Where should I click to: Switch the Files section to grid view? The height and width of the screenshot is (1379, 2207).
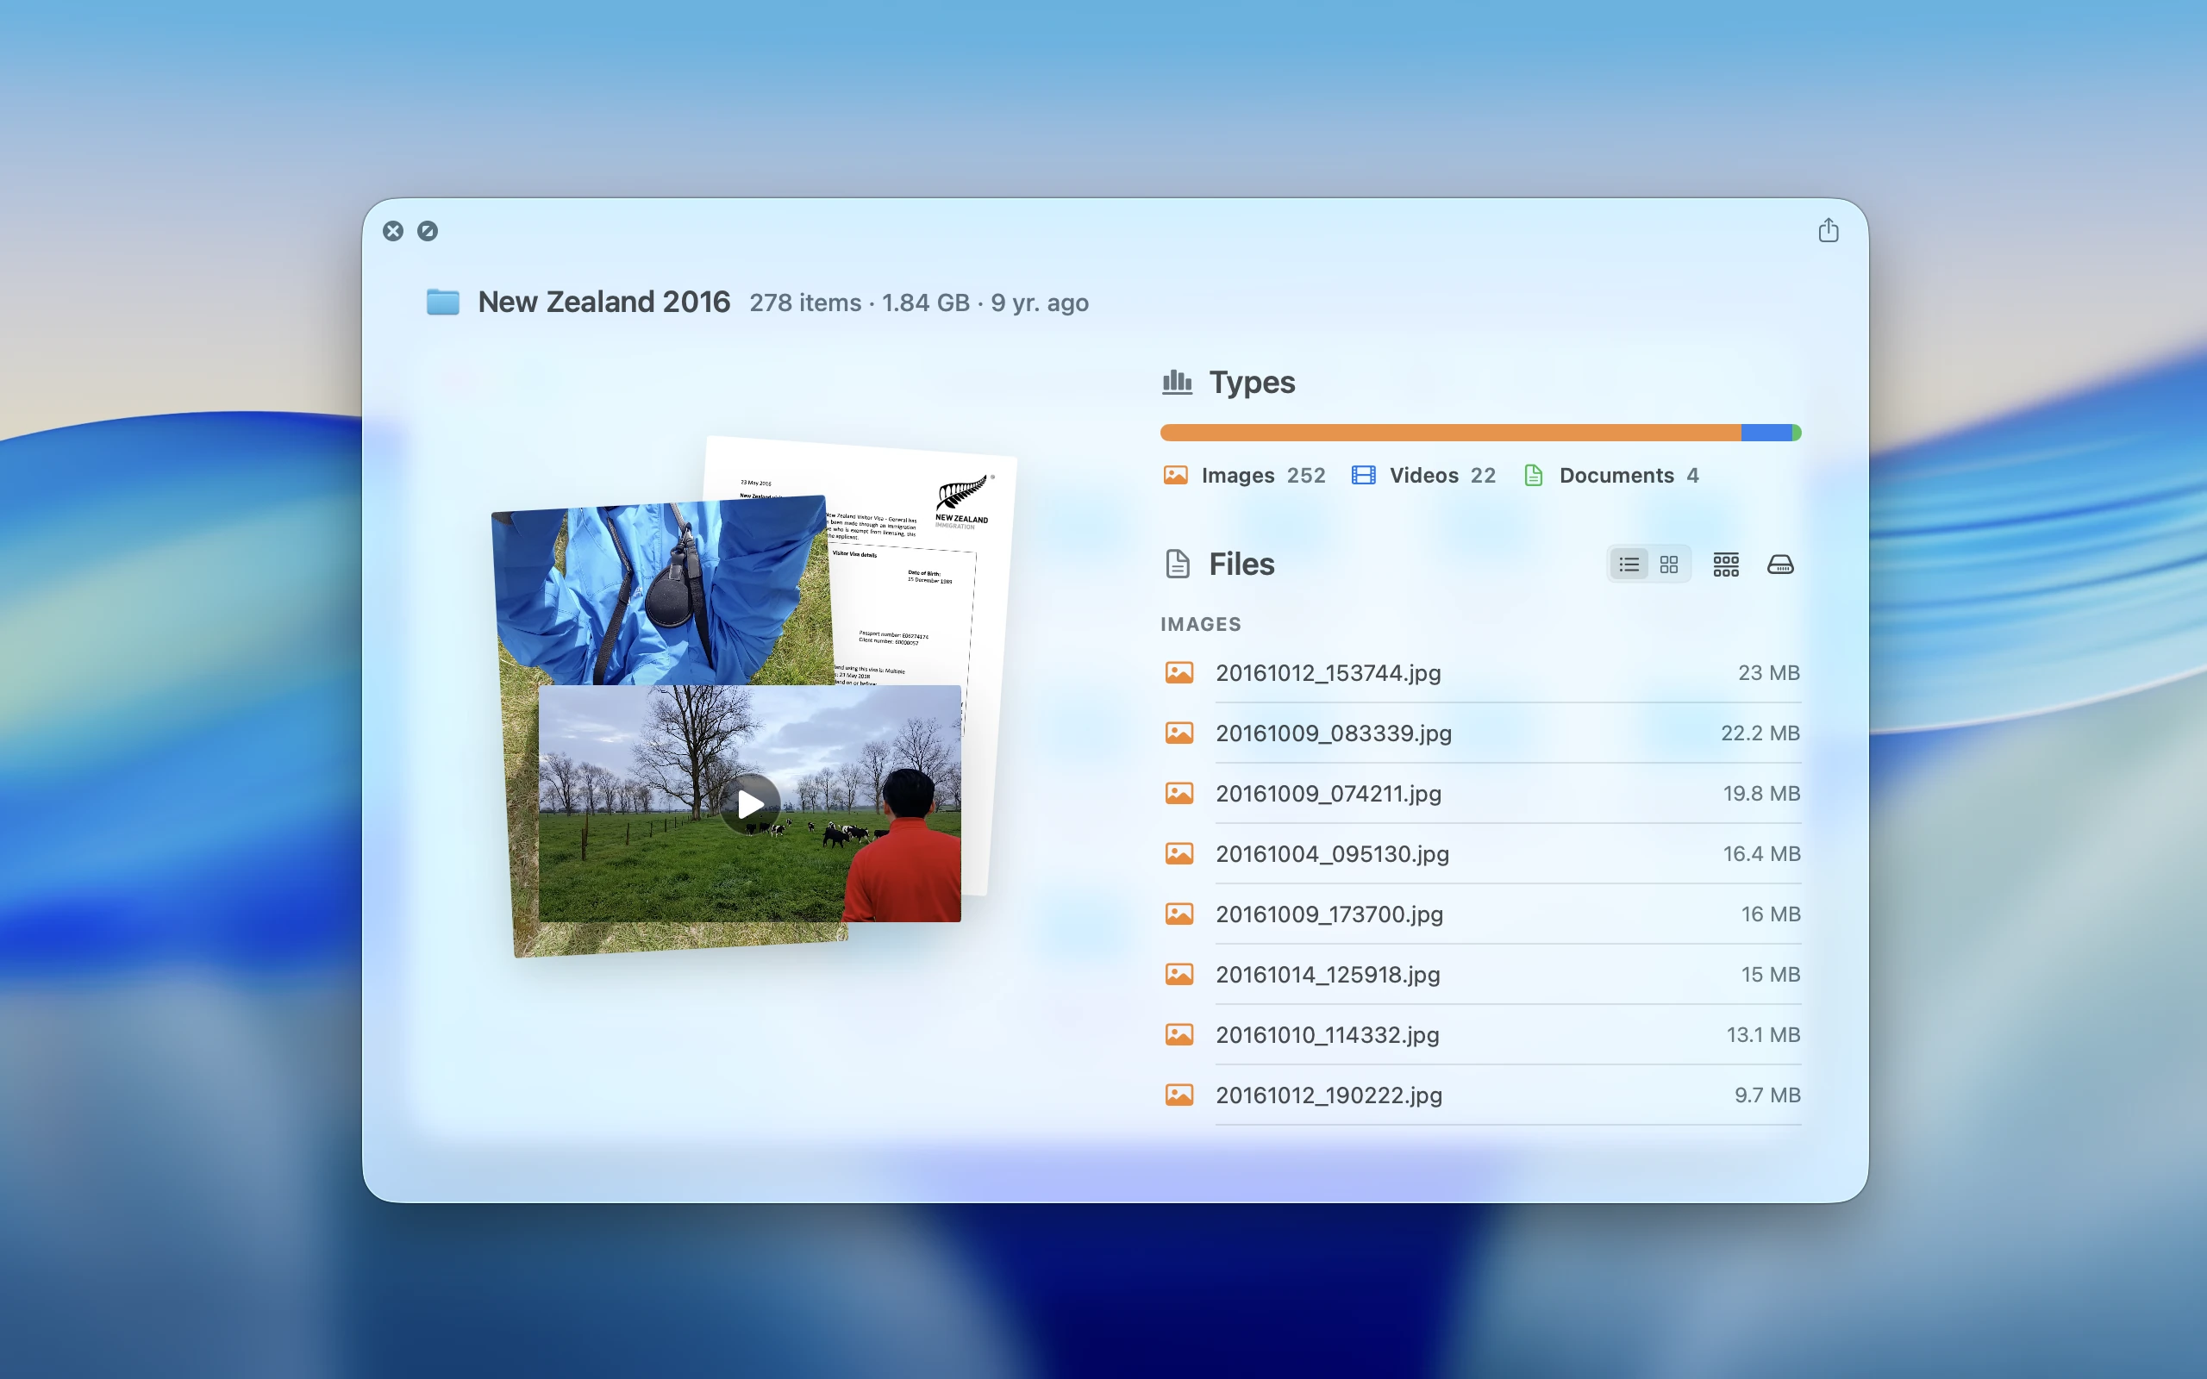point(1669,565)
